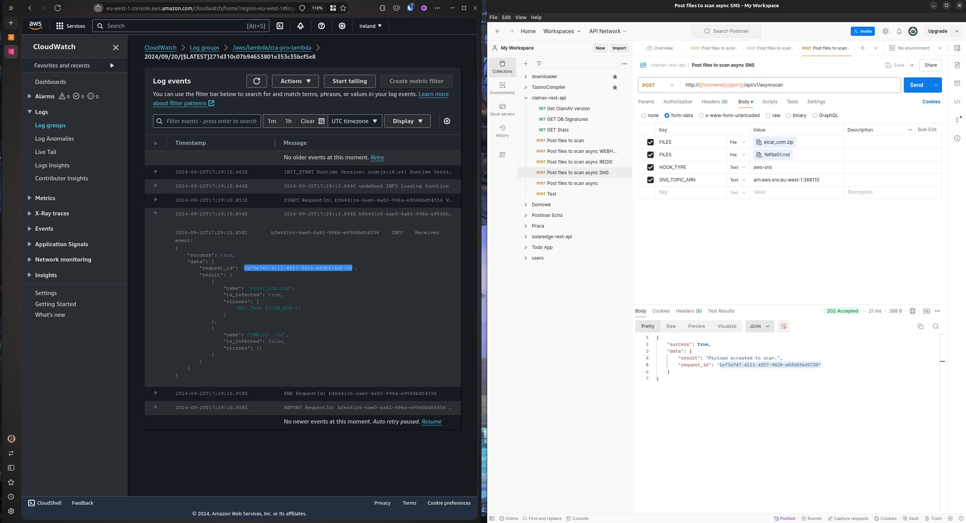Open AWS notifications bell

pyautogui.click(x=300, y=26)
